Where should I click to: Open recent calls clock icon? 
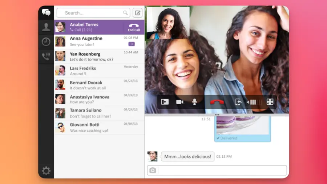pos(46,42)
